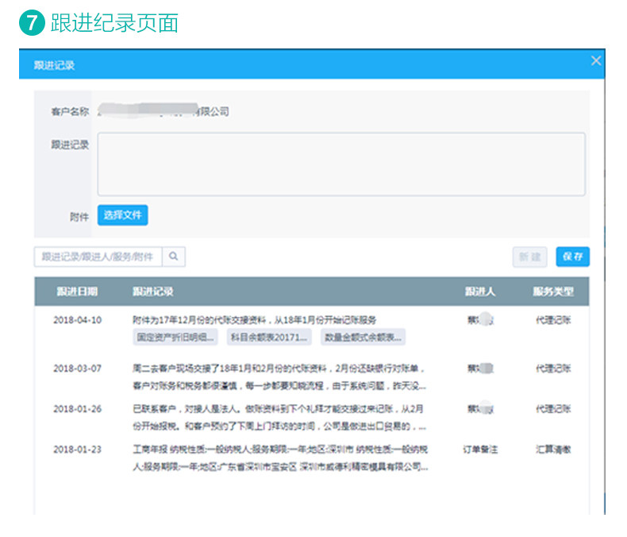Focus the 跟进记录/跟进人/服务/附件 search field
Image resolution: width=627 pixels, height=537 pixels.
98,257
